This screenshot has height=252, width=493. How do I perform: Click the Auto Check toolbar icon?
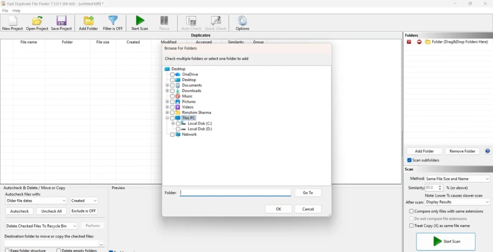click(x=191, y=21)
